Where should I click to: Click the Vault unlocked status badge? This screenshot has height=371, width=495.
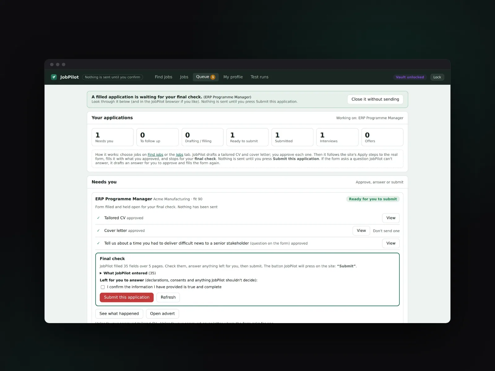[x=410, y=77]
